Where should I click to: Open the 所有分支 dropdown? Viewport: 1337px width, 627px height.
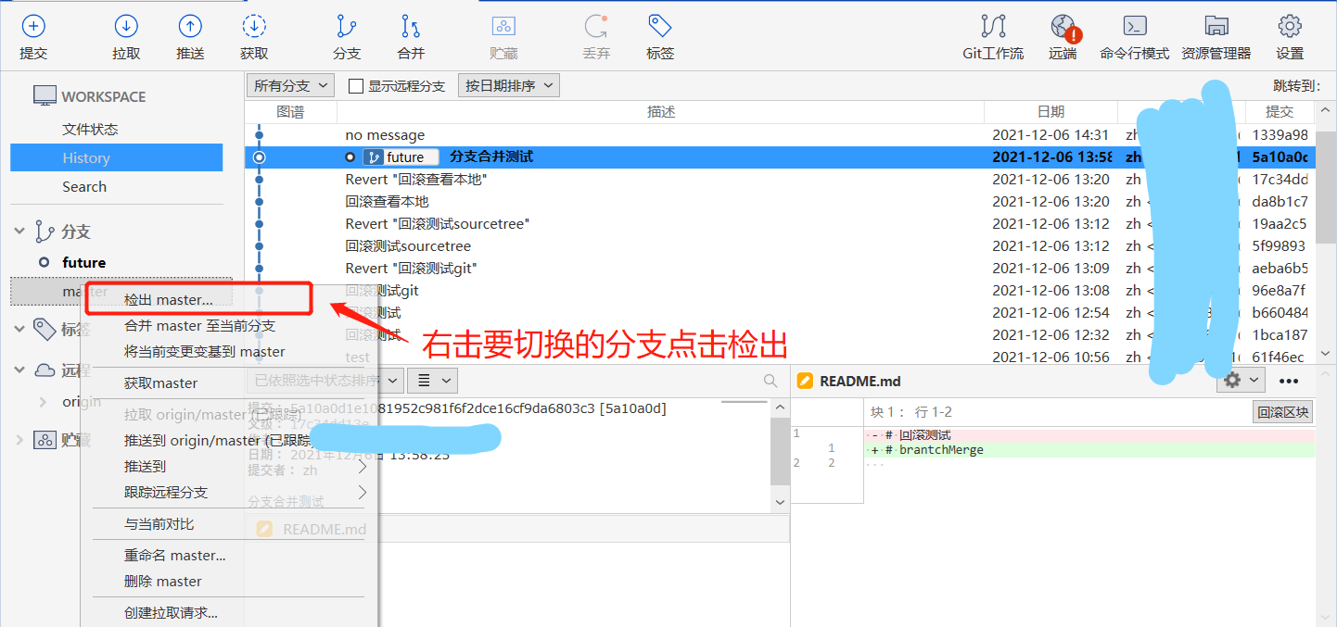[290, 86]
